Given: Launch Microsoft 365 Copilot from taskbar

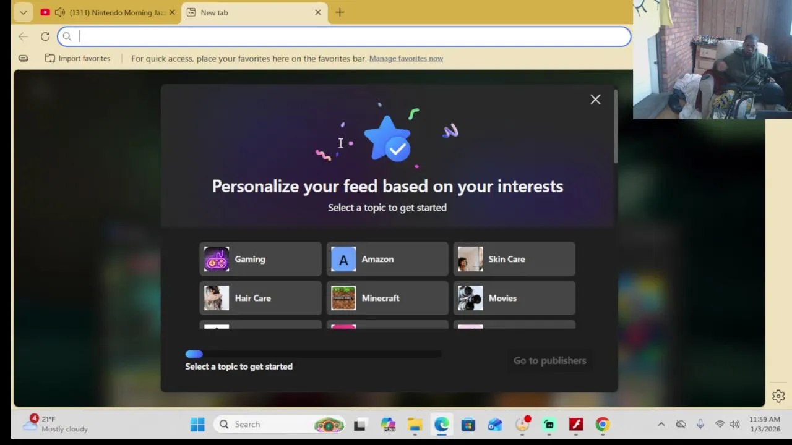Looking at the screenshot, I should [x=388, y=425].
